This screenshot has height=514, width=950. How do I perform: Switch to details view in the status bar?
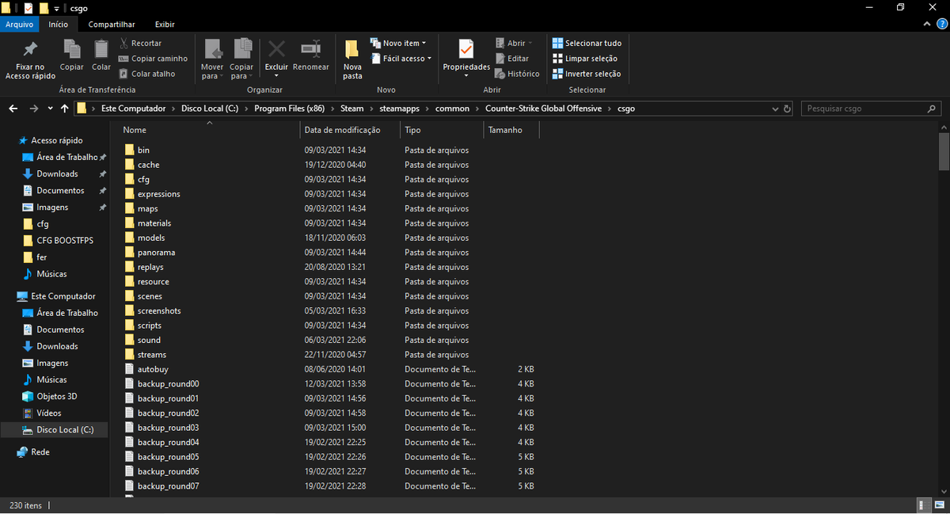pyautogui.click(x=924, y=505)
